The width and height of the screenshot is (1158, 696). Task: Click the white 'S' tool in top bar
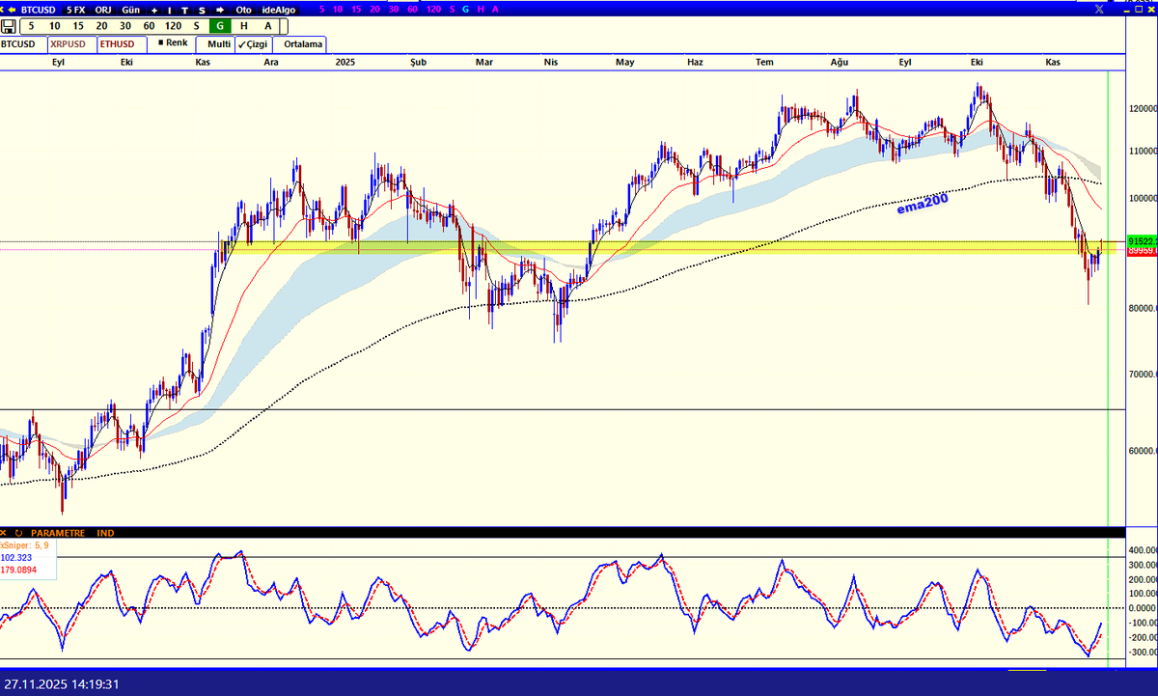pos(202,9)
